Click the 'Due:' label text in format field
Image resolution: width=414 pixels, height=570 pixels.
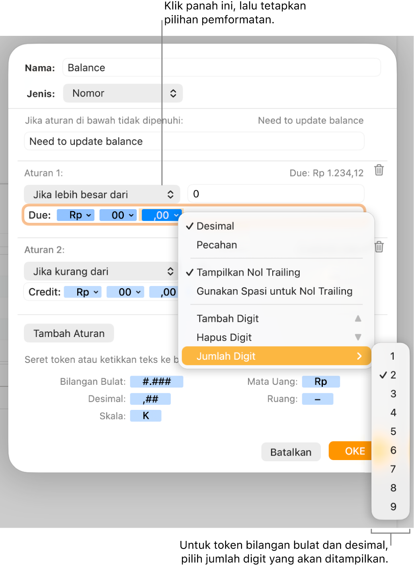click(40, 215)
